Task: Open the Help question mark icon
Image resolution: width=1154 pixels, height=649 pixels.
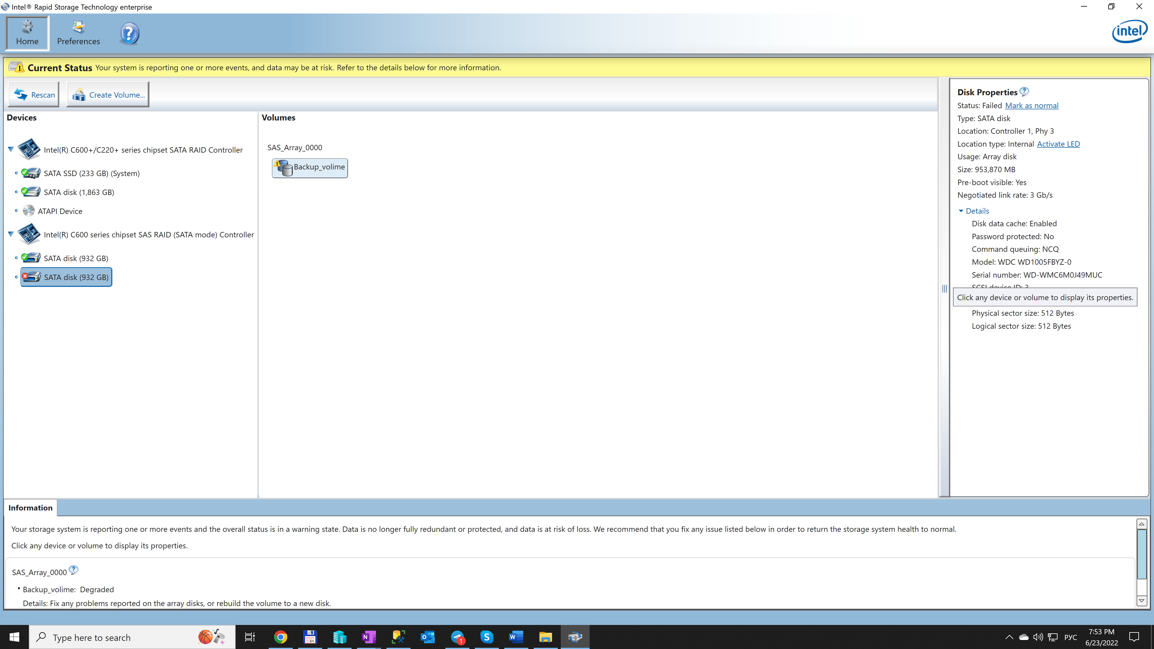Action: tap(130, 34)
